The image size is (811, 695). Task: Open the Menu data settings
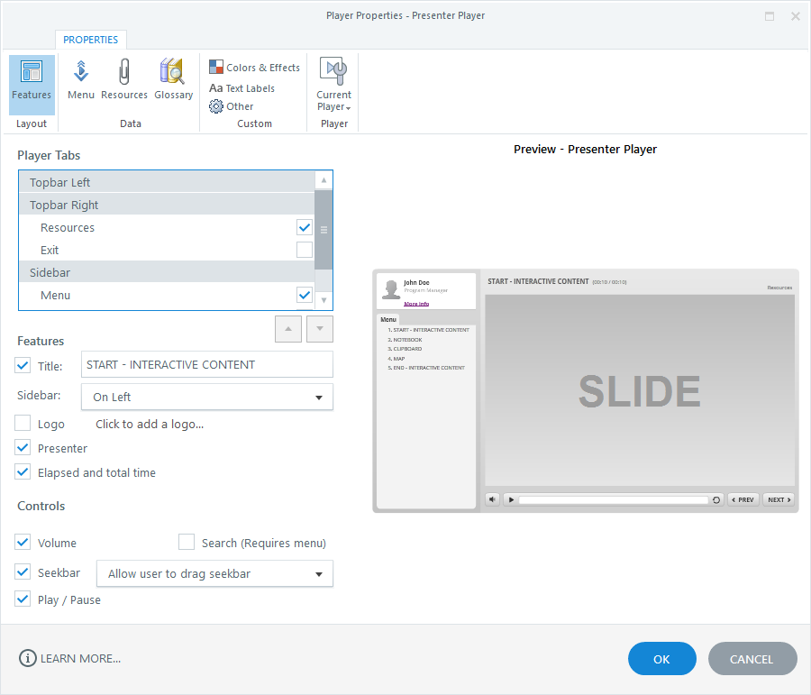point(81,80)
